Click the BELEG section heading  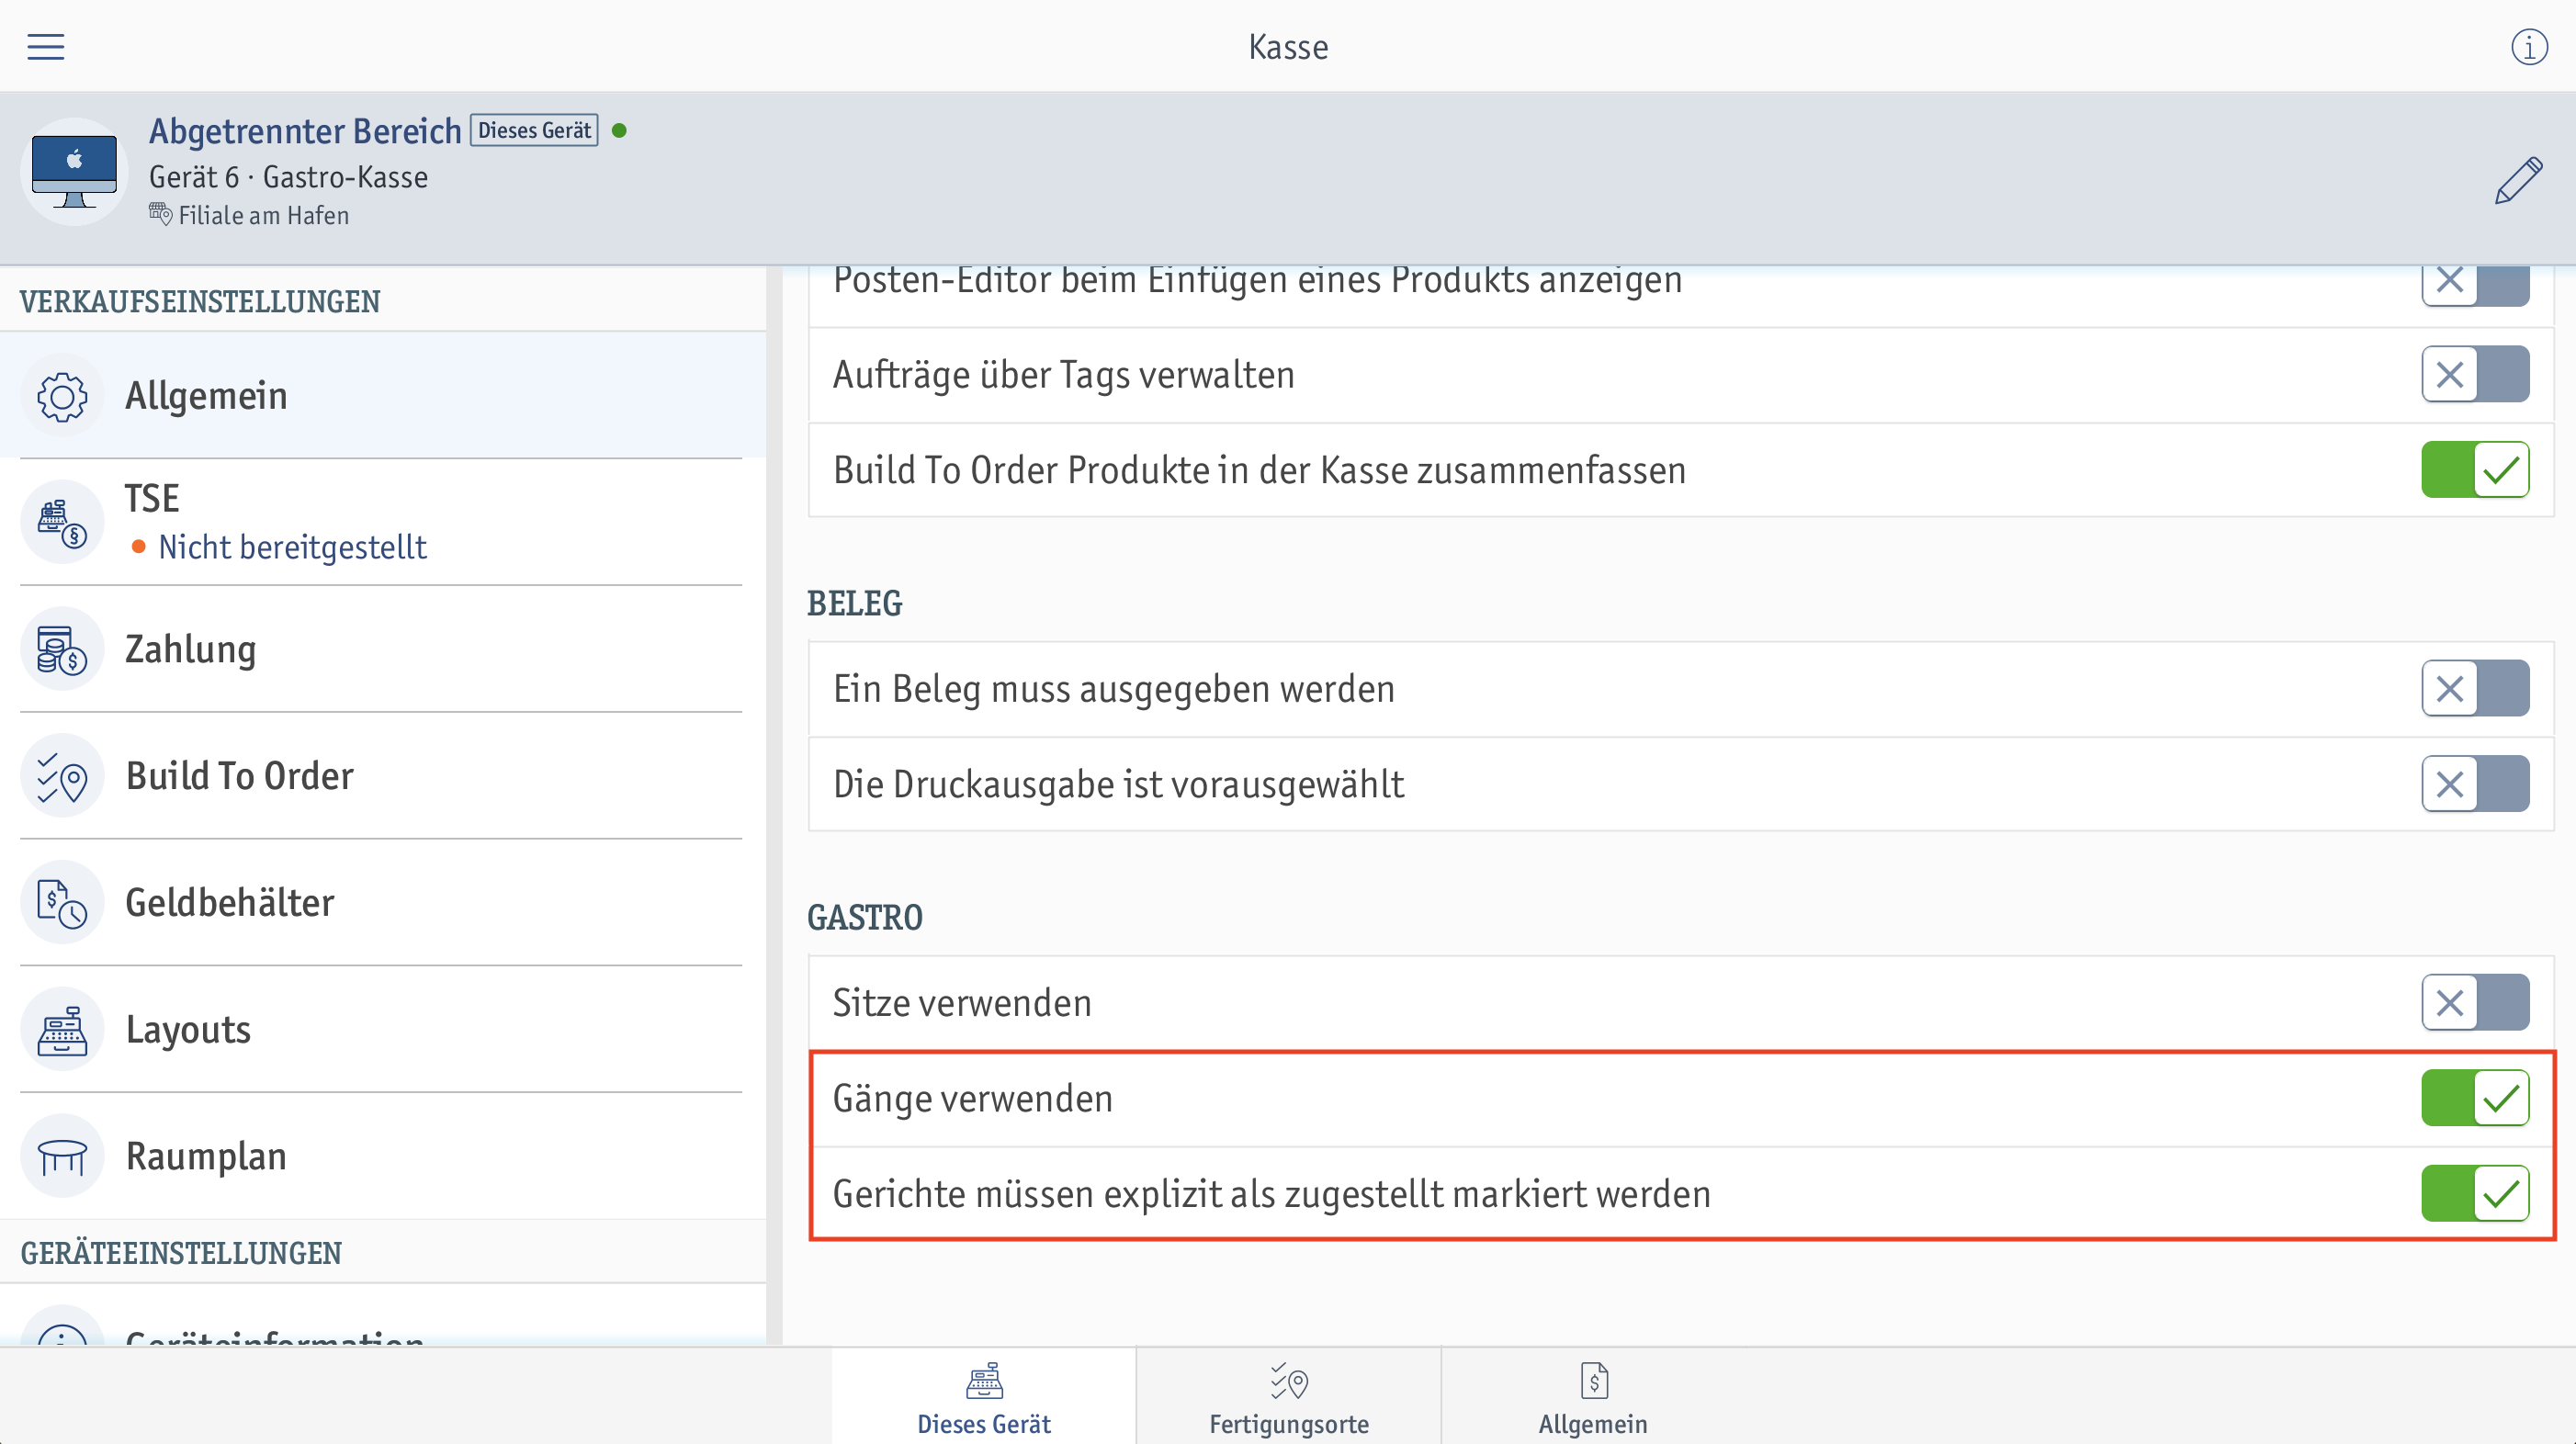pos(854,603)
